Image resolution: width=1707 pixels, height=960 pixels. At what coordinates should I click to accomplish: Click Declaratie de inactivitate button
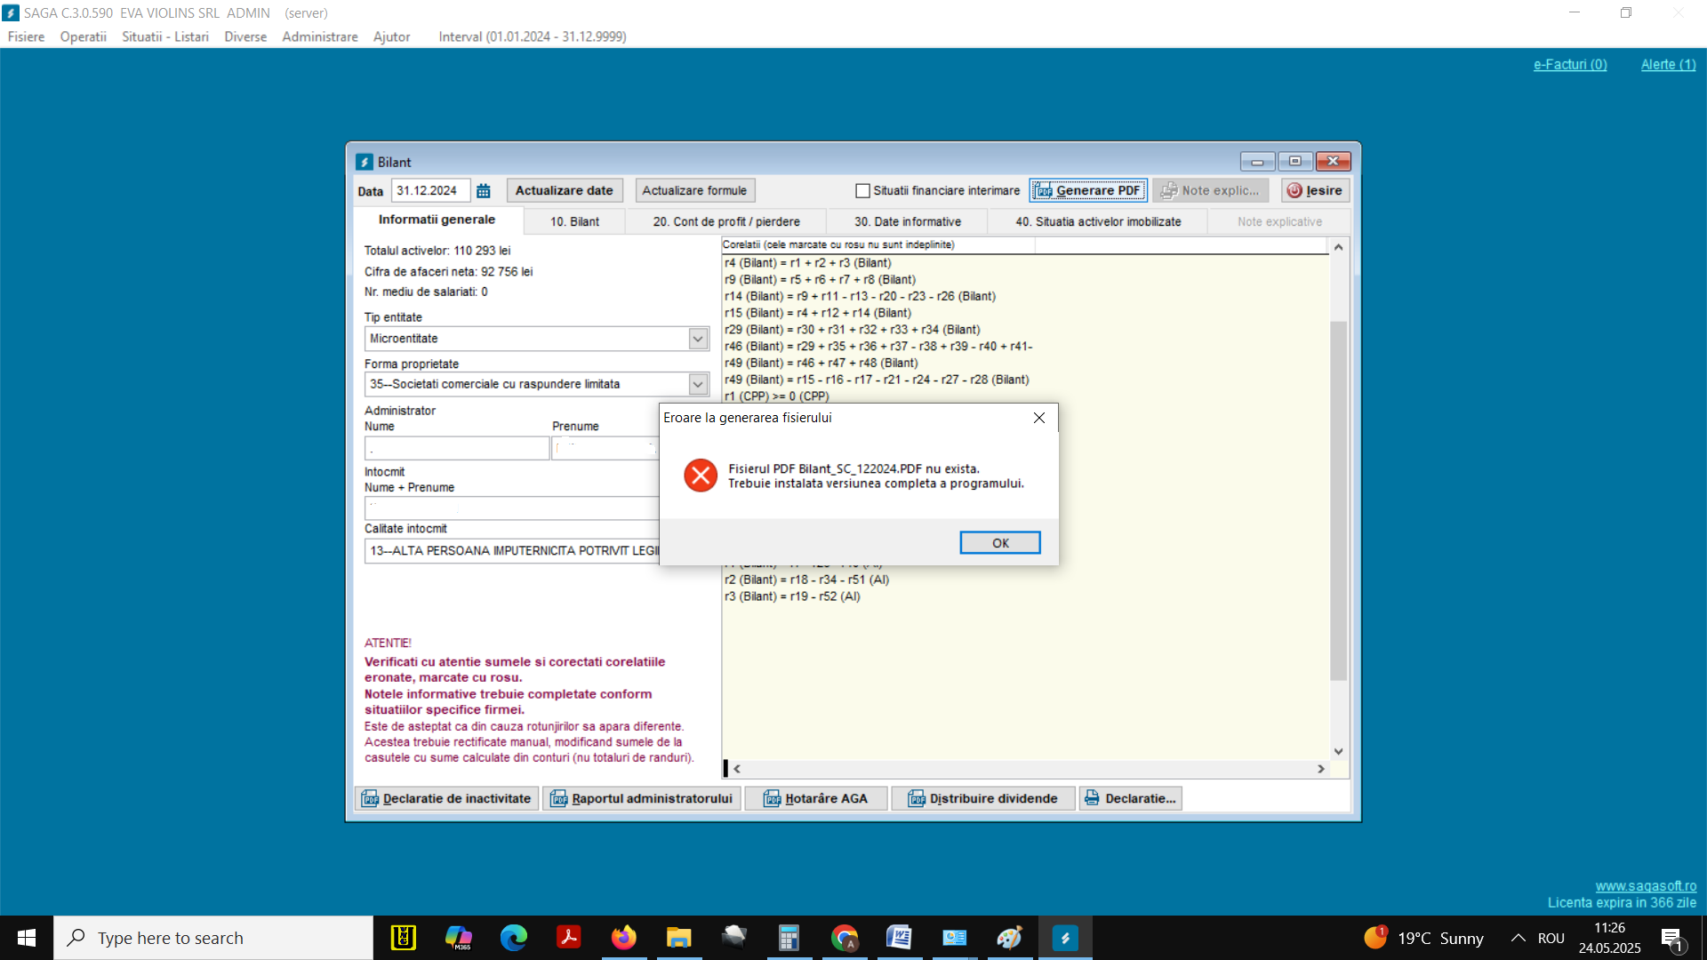446,798
